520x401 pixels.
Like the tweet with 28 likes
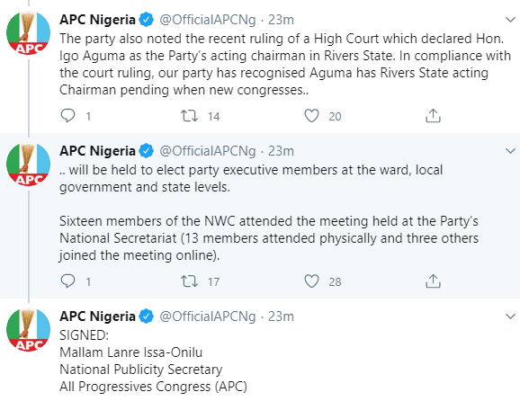[312, 281]
